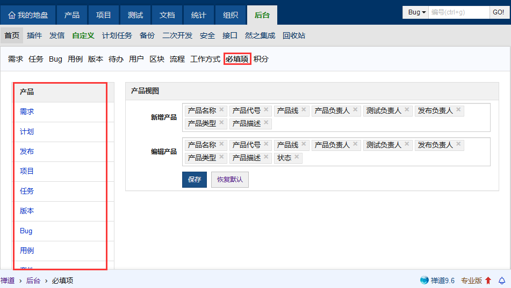Remove 产品线 tag from 编辑产品
The image size is (511, 288).
point(304,144)
